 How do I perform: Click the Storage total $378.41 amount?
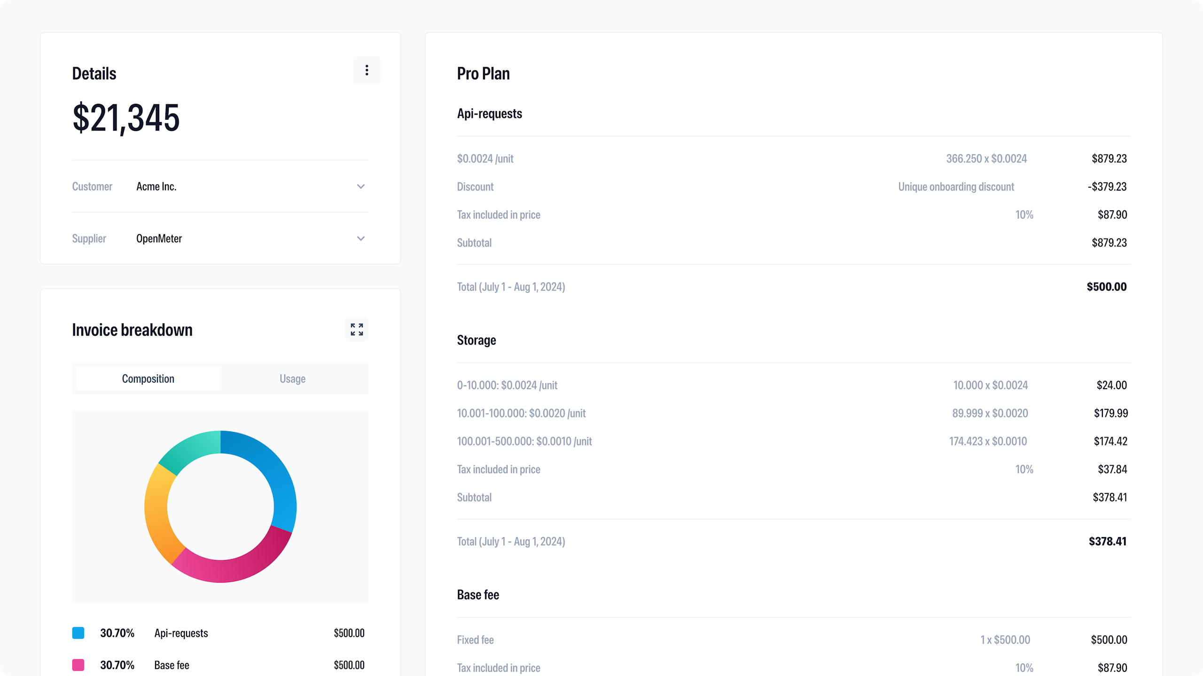(1107, 541)
